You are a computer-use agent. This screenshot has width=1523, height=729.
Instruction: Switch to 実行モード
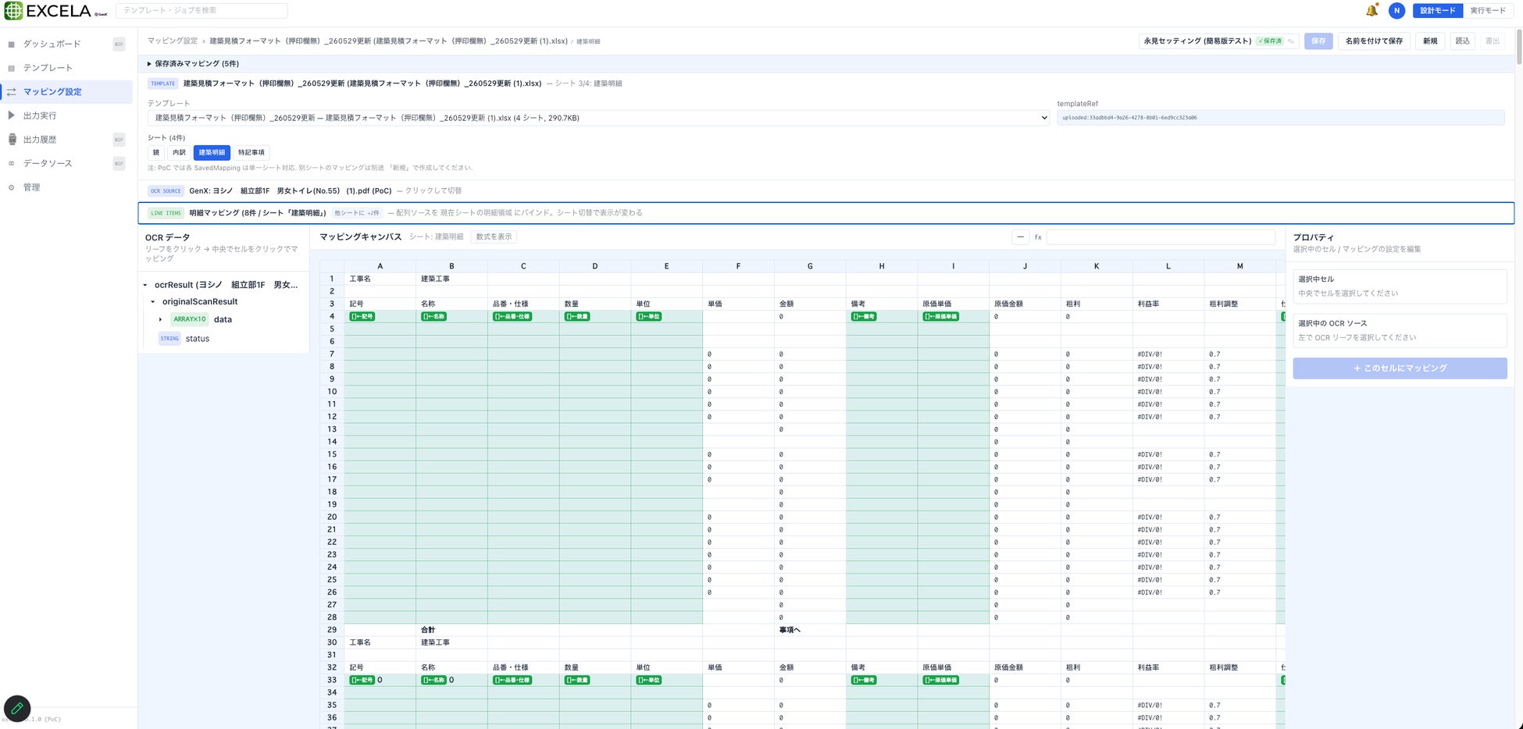1488,10
